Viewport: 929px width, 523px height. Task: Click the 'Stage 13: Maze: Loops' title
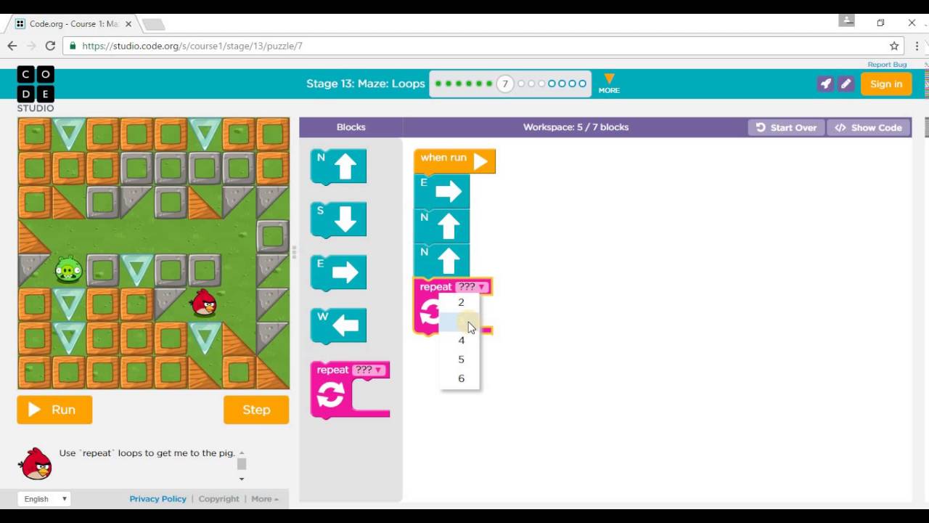point(366,84)
